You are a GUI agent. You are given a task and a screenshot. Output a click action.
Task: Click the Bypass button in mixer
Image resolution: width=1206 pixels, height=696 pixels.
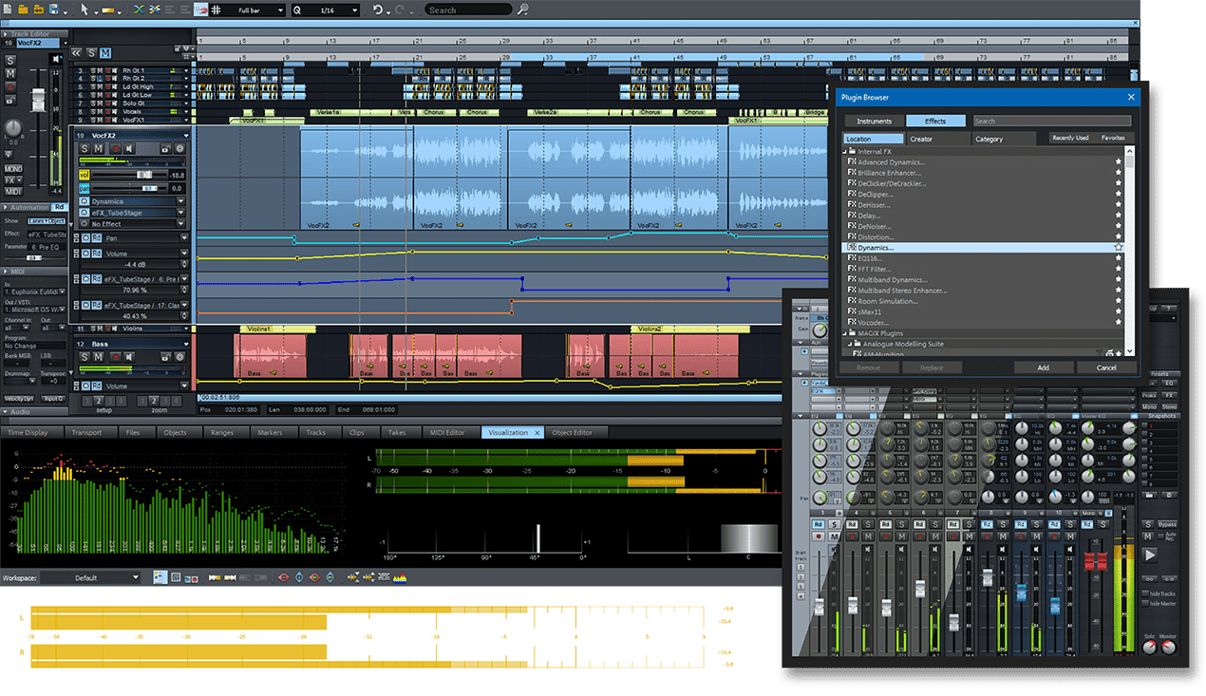tap(1166, 524)
